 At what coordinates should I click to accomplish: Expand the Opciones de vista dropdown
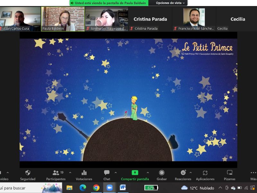click(x=170, y=3)
